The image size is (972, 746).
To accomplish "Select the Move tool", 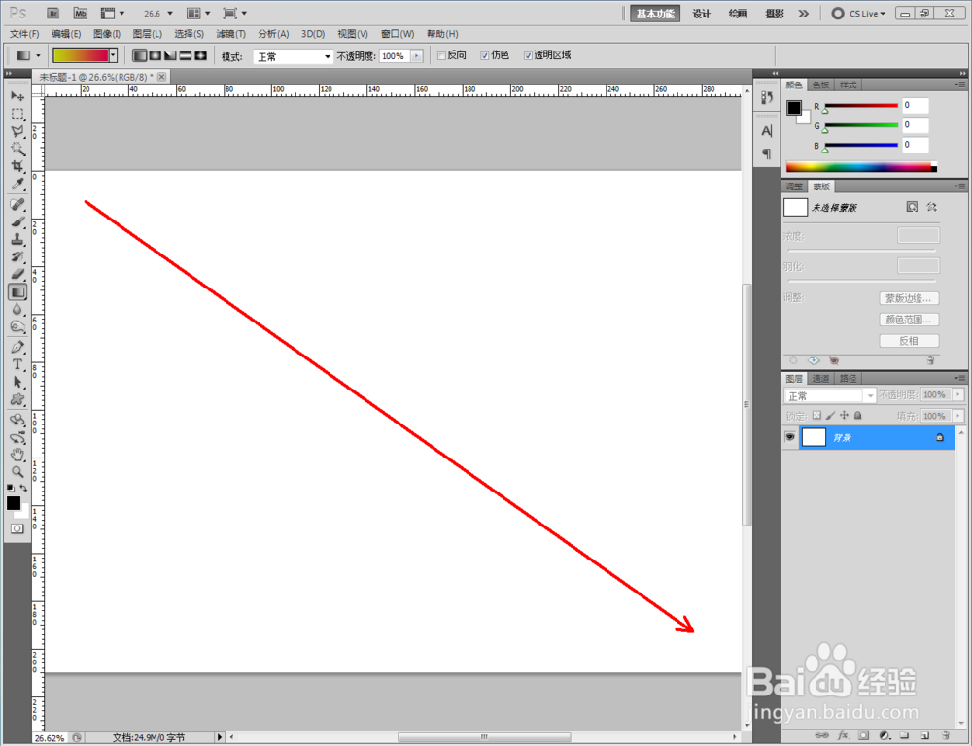I will (x=17, y=96).
